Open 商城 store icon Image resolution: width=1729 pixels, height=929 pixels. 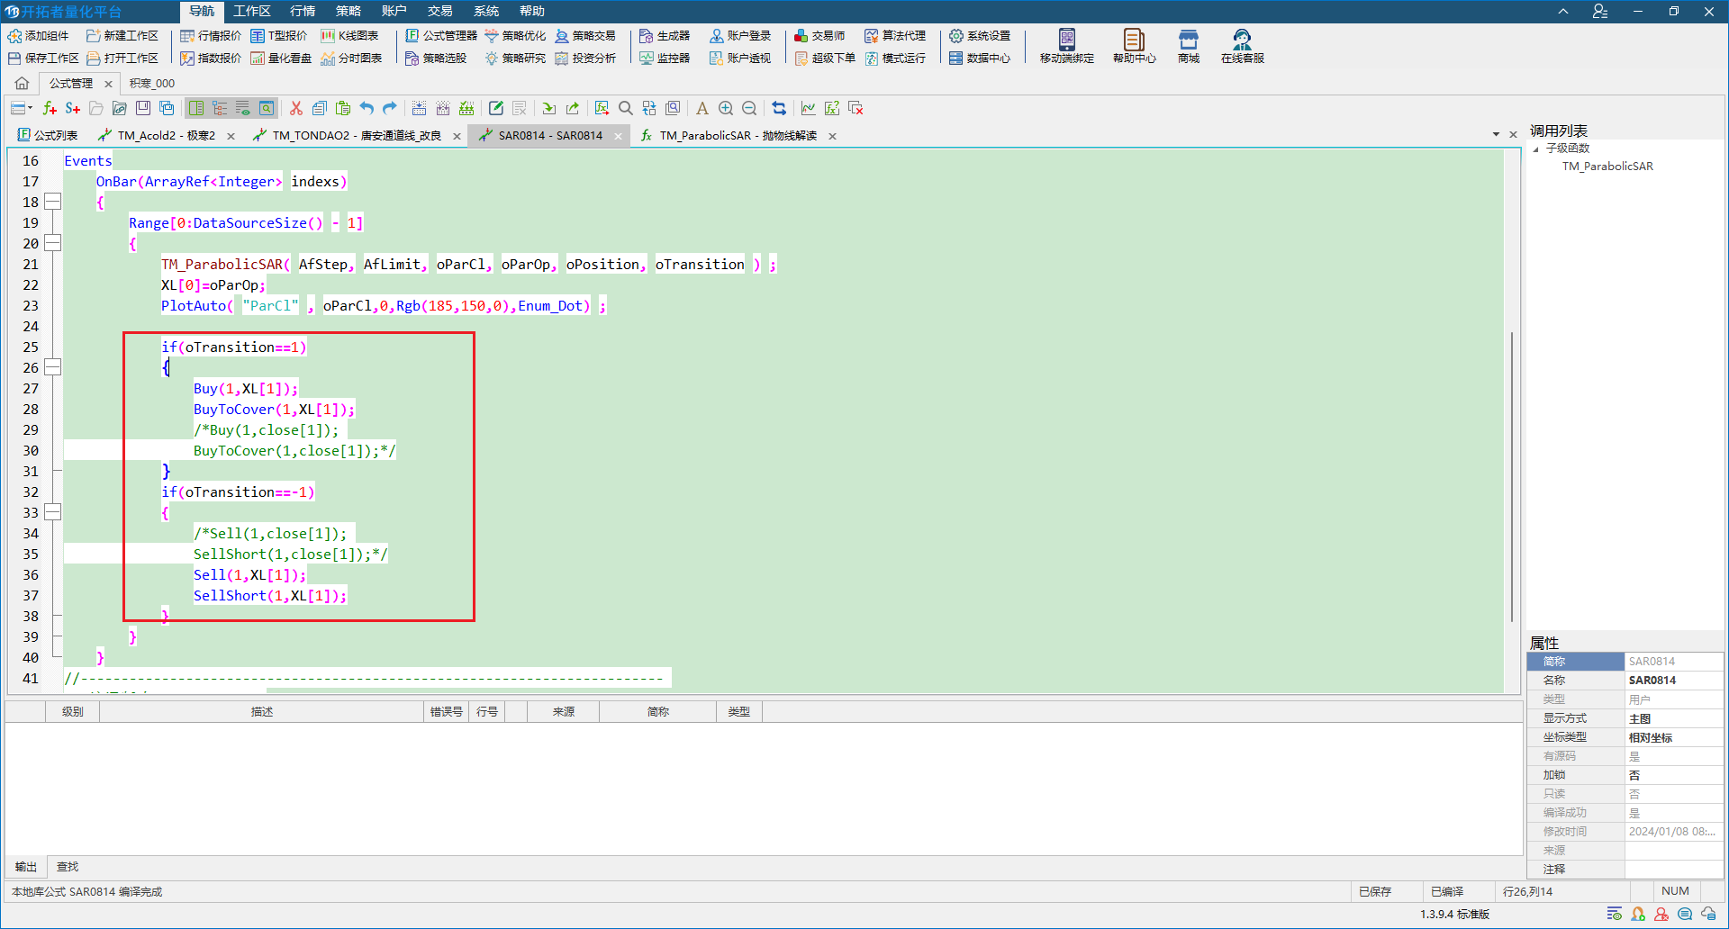tap(1189, 46)
